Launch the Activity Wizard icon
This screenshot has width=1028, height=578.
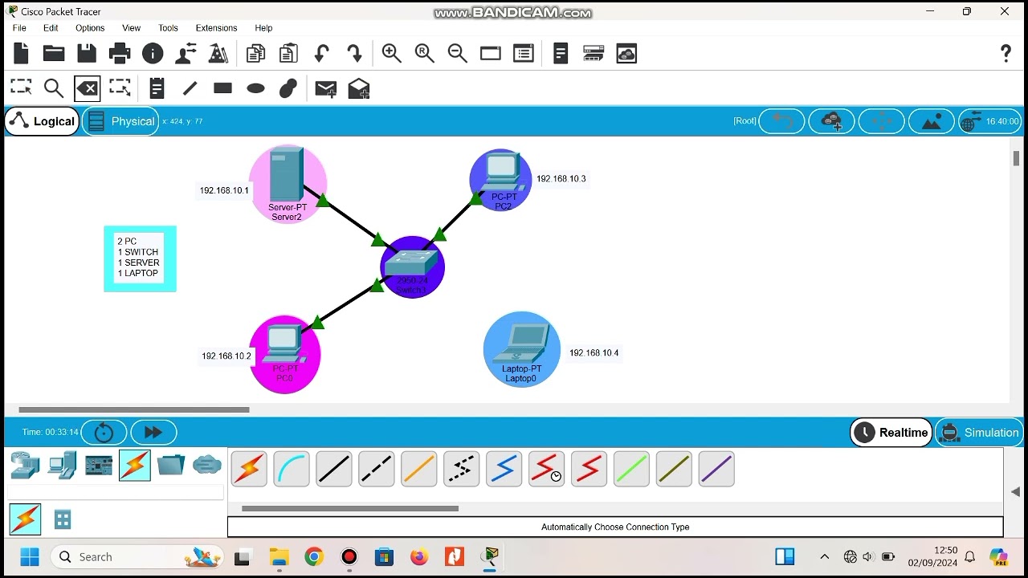tap(218, 54)
